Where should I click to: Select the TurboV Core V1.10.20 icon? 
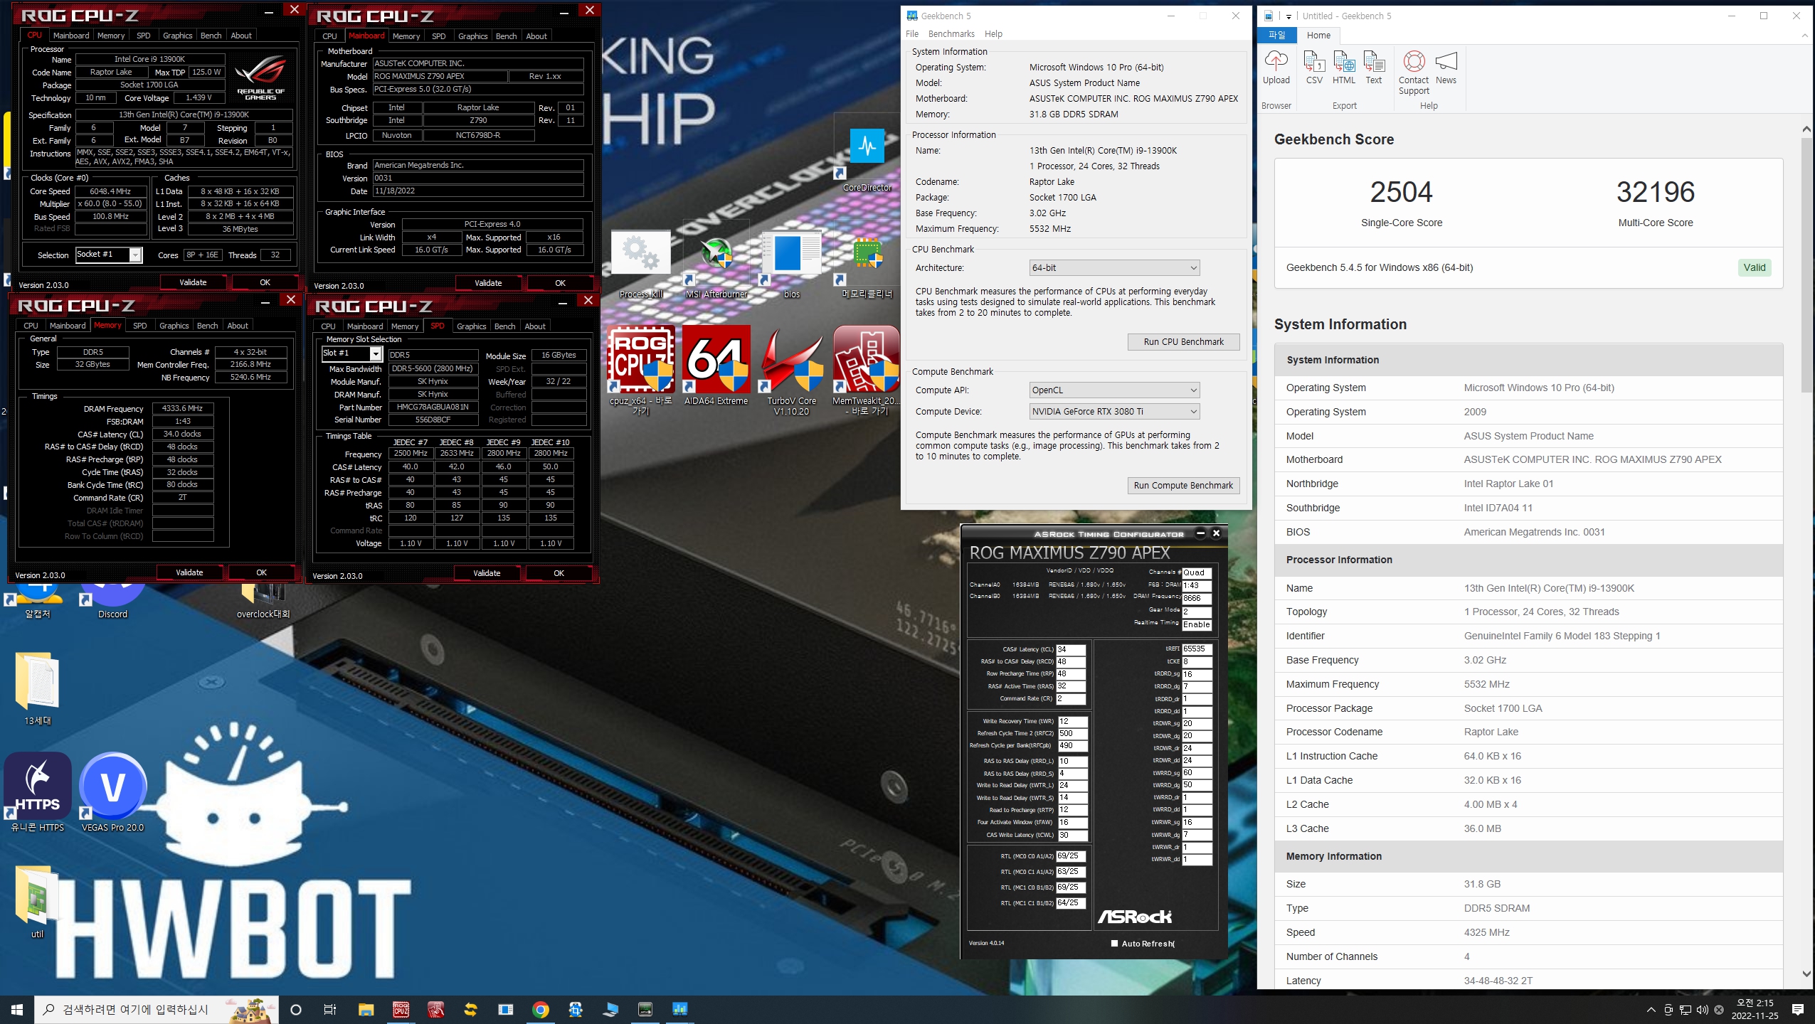click(791, 371)
